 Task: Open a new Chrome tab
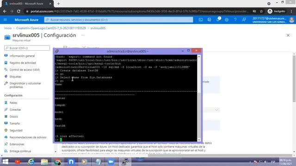point(59,4)
